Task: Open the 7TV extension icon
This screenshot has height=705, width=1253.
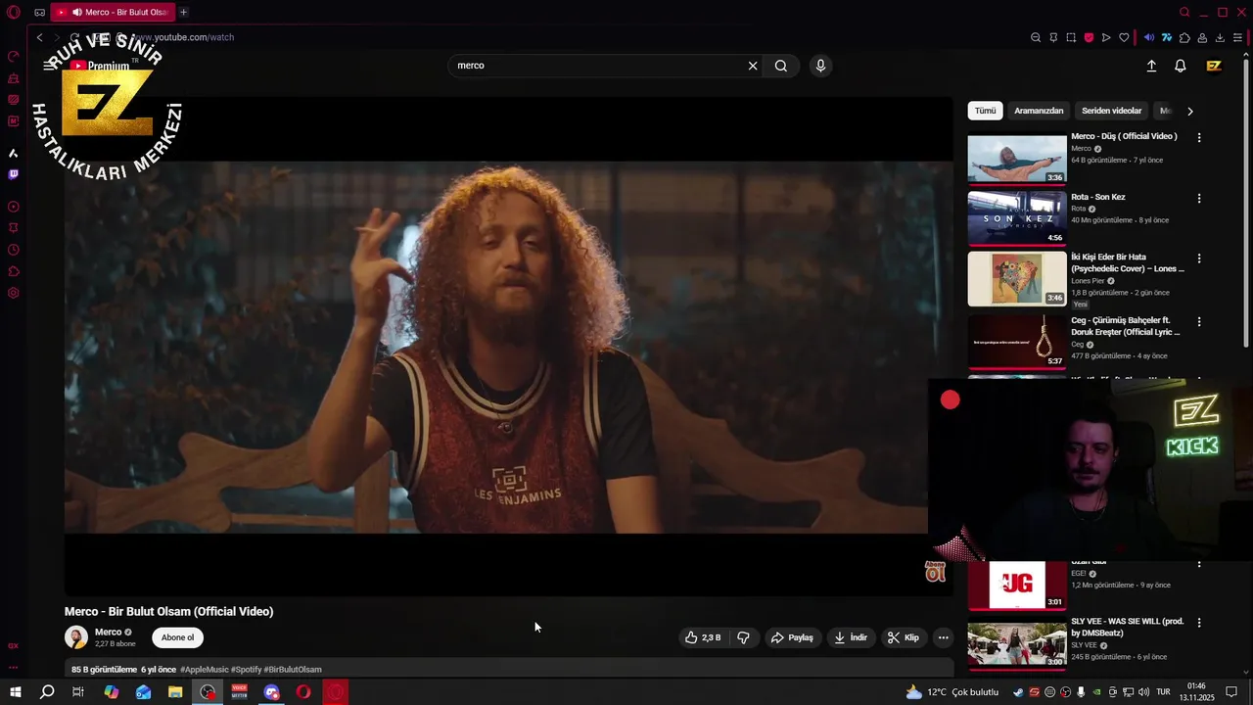Action: pos(1167,38)
